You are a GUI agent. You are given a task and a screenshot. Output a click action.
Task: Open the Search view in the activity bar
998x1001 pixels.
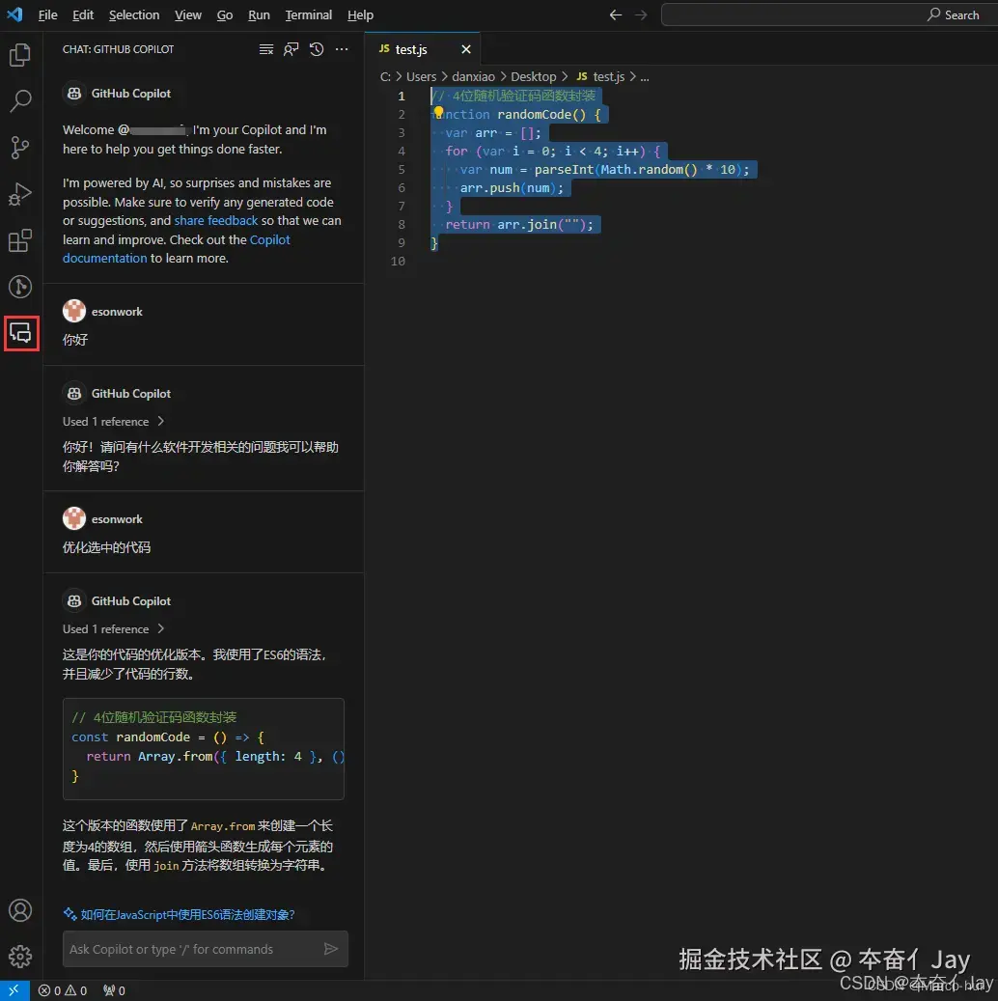point(20,100)
